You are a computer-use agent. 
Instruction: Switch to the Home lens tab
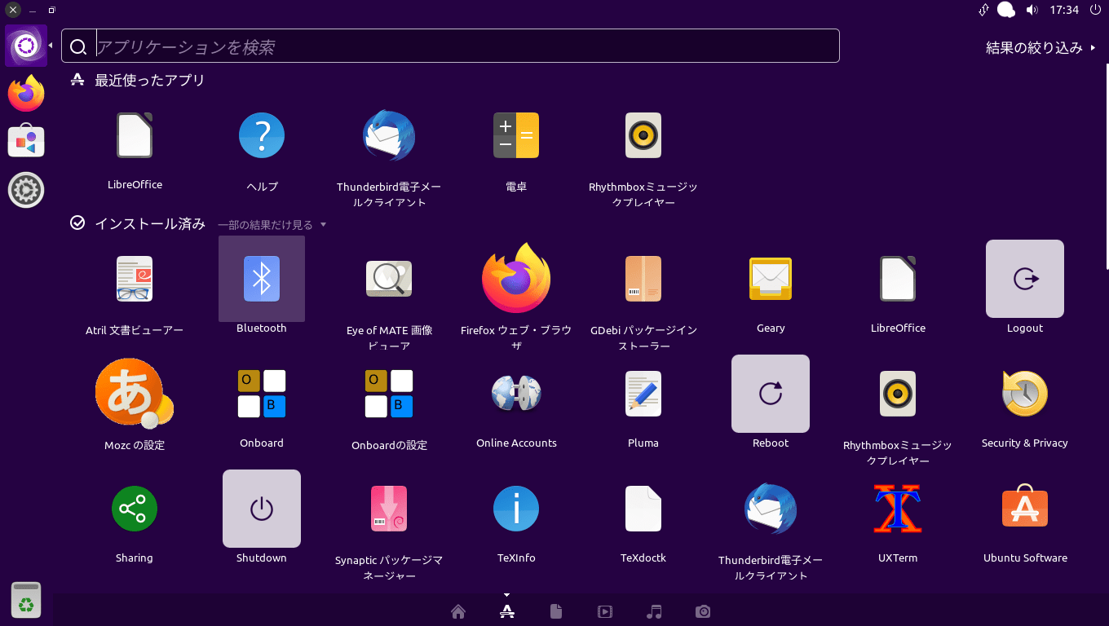458,611
